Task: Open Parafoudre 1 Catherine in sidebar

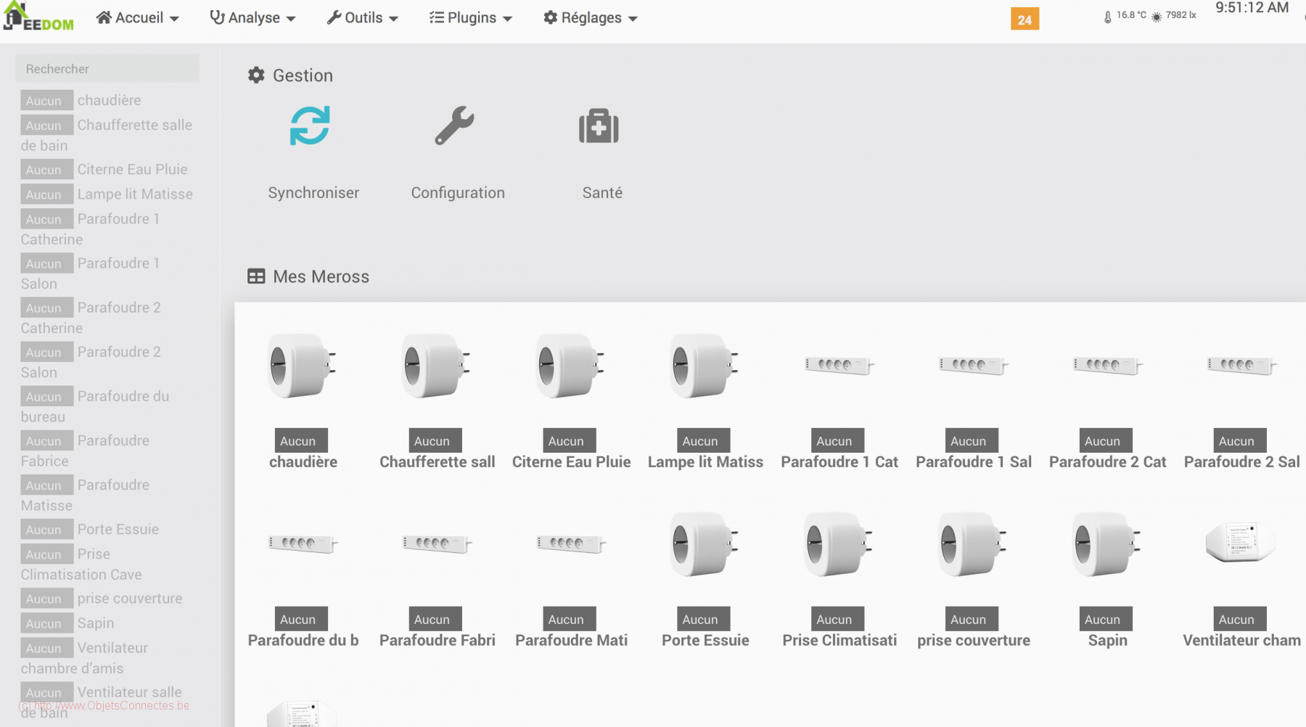Action: tap(90, 229)
